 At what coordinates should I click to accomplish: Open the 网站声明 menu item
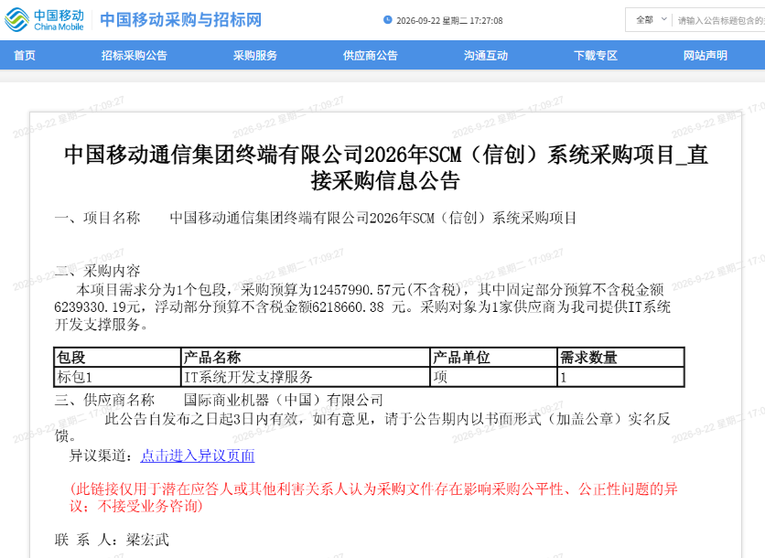[x=705, y=55]
